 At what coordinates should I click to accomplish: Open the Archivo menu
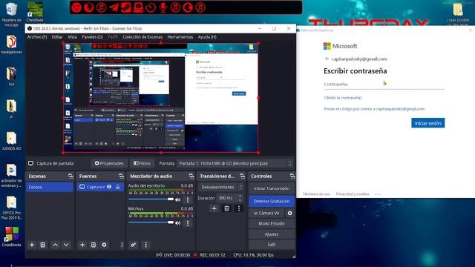point(37,37)
